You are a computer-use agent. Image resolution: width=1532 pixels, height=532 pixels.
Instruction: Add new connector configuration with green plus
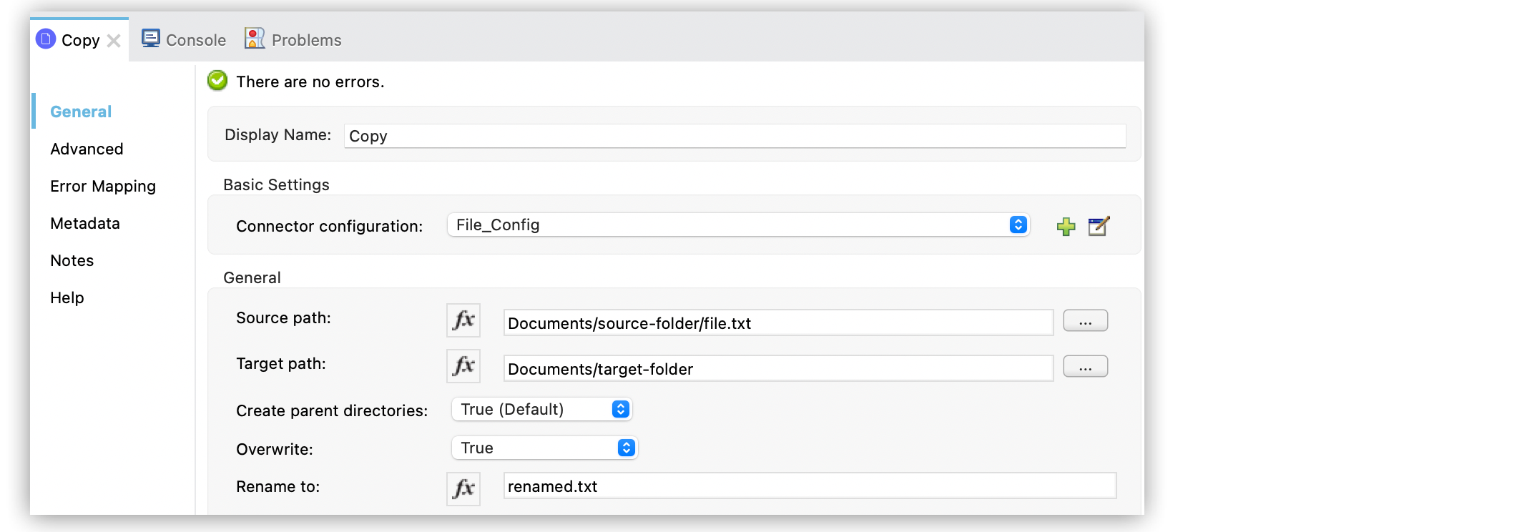click(x=1066, y=227)
